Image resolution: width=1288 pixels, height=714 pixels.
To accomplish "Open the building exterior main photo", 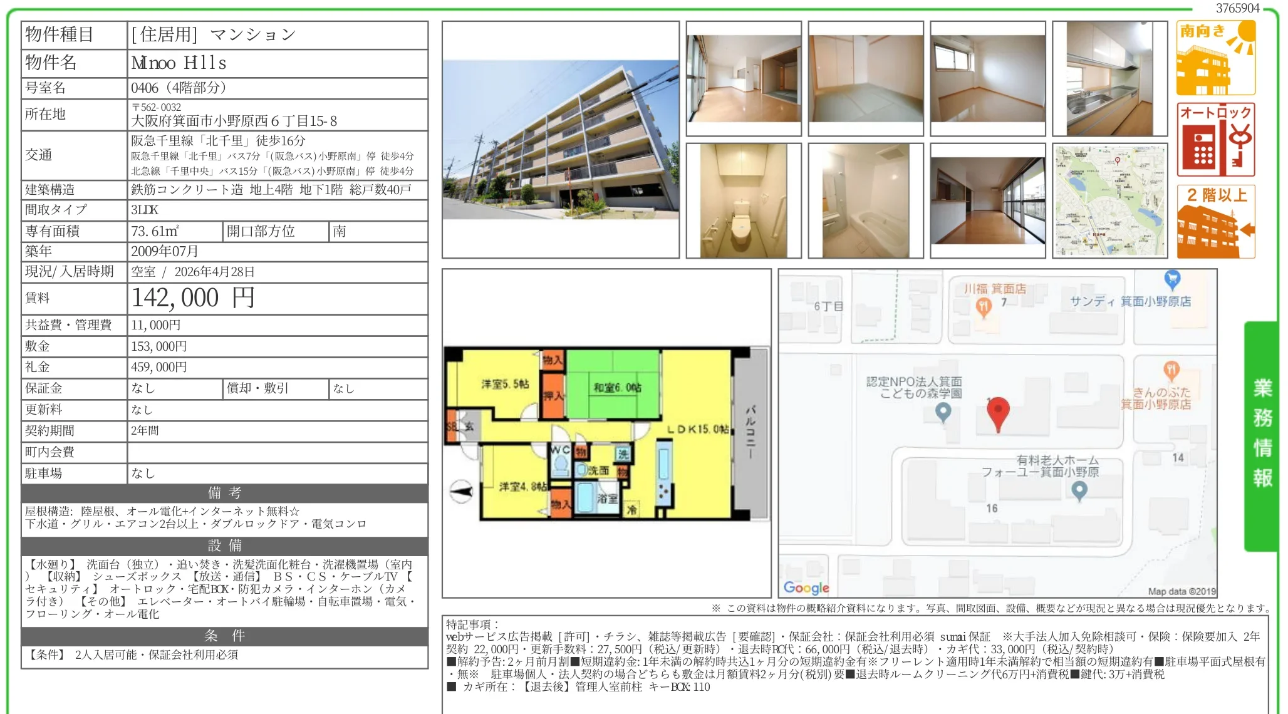I will pyautogui.click(x=561, y=140).
